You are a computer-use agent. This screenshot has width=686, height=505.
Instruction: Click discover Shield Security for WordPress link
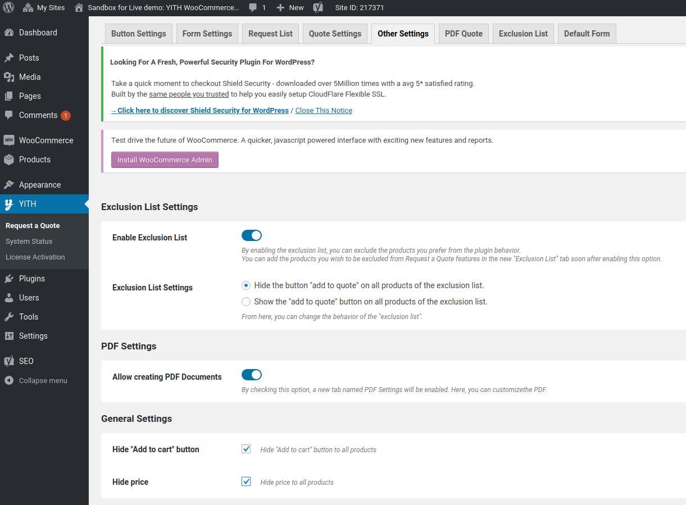tap(200, 111)
